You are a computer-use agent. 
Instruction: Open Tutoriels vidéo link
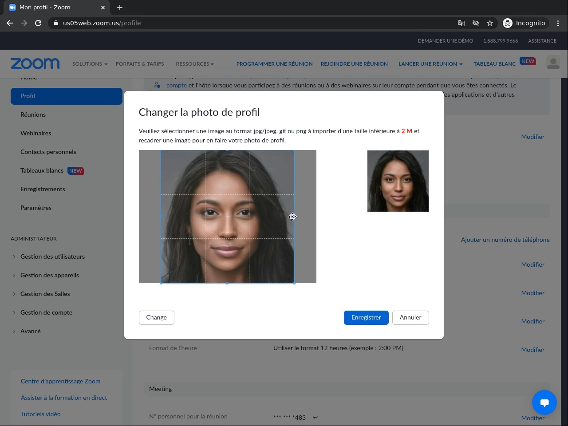[40, 414]
